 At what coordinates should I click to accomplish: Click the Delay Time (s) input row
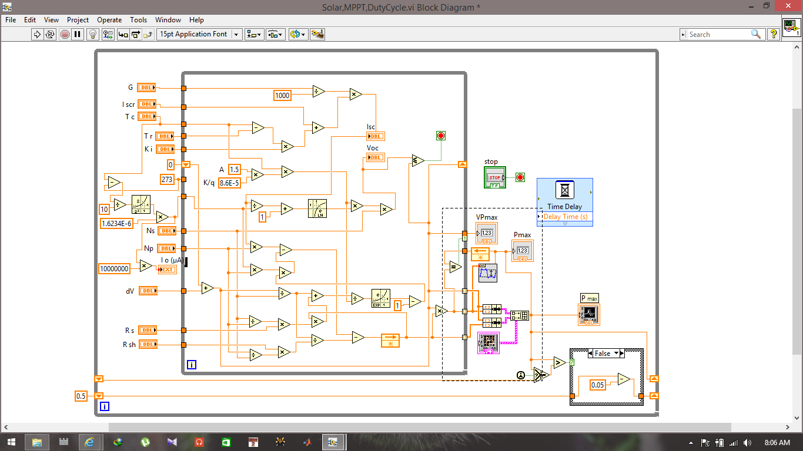click(x=565, y=217)
